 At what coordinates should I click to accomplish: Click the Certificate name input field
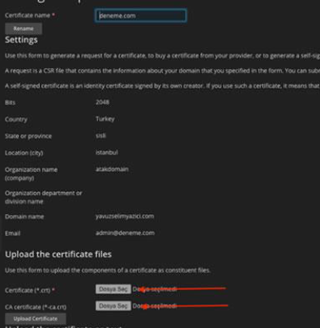[140, 15]
